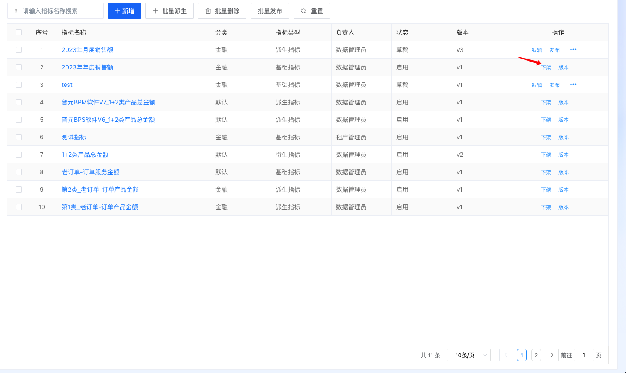The height and width of the screenshot is (373, 626).
Task: Click the plus icon on 新增 button
Action: pyautogui.click(x=117, y=11)
